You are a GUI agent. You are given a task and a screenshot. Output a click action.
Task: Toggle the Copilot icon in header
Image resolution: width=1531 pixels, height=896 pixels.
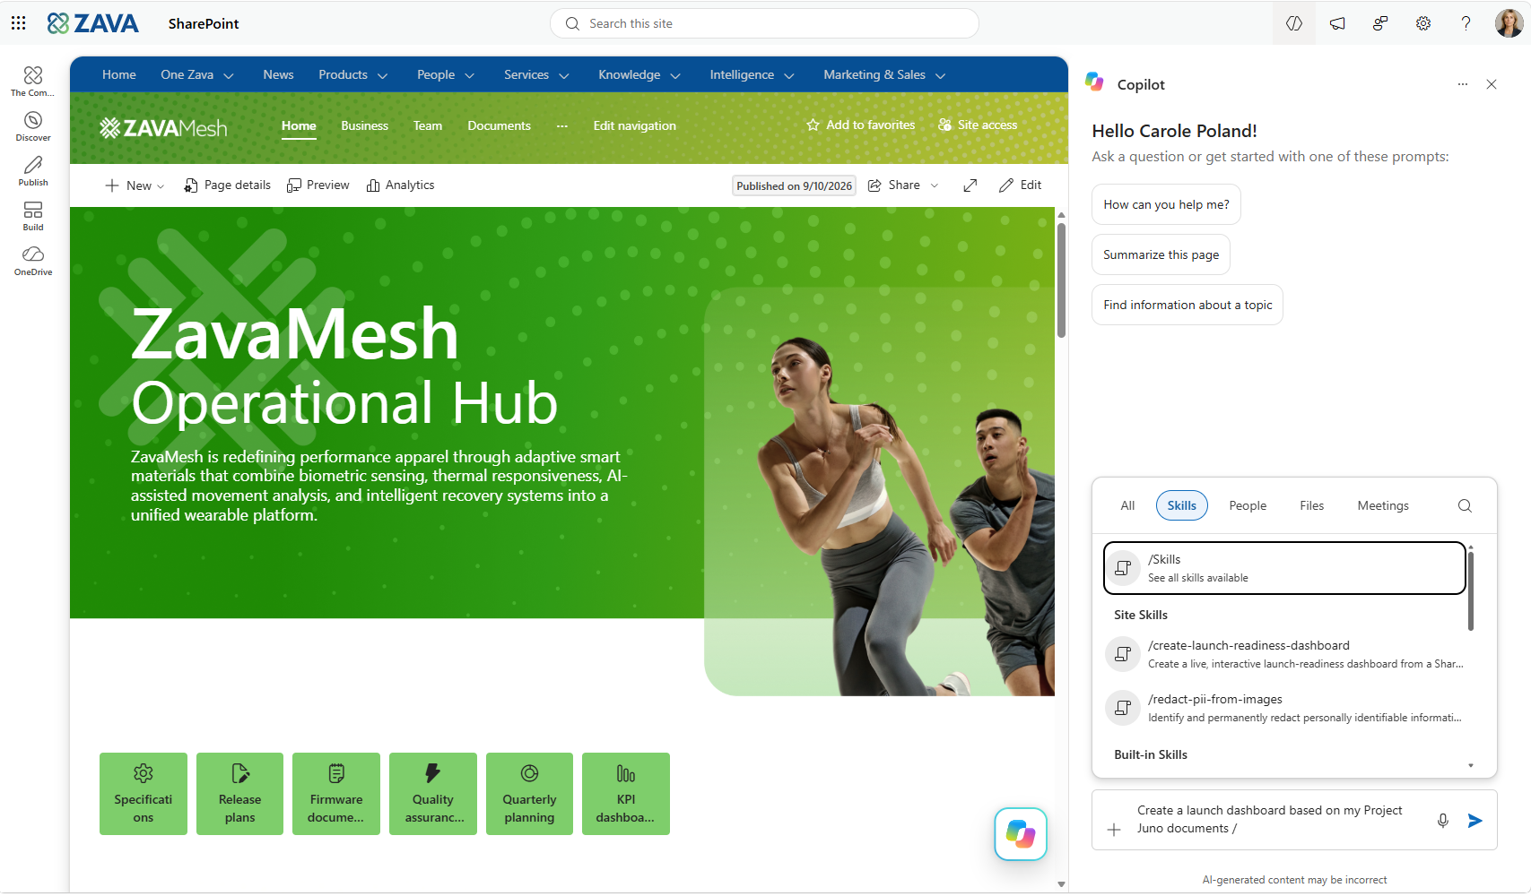point(1294,23)
